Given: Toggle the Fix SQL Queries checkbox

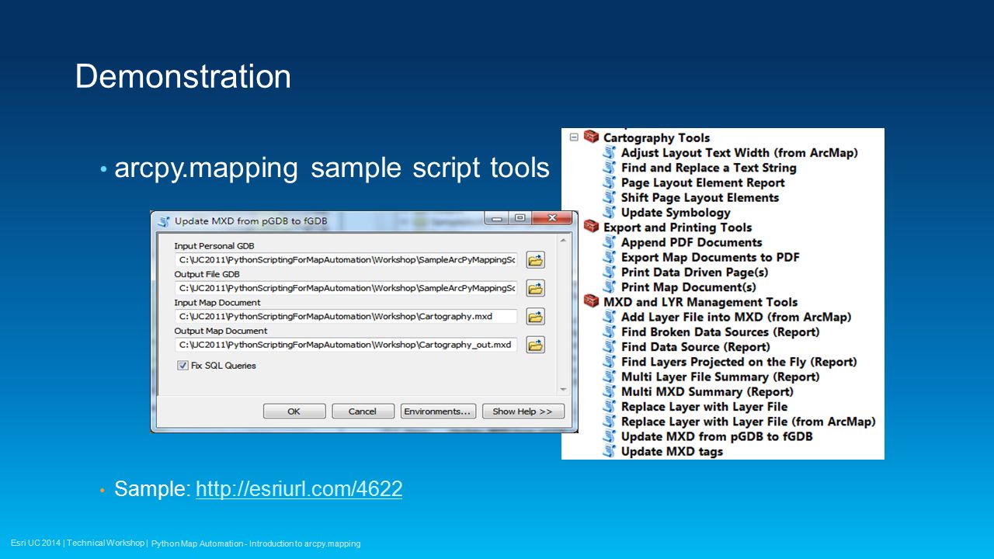Looking at the screenshot, I should tap(182, 365).
